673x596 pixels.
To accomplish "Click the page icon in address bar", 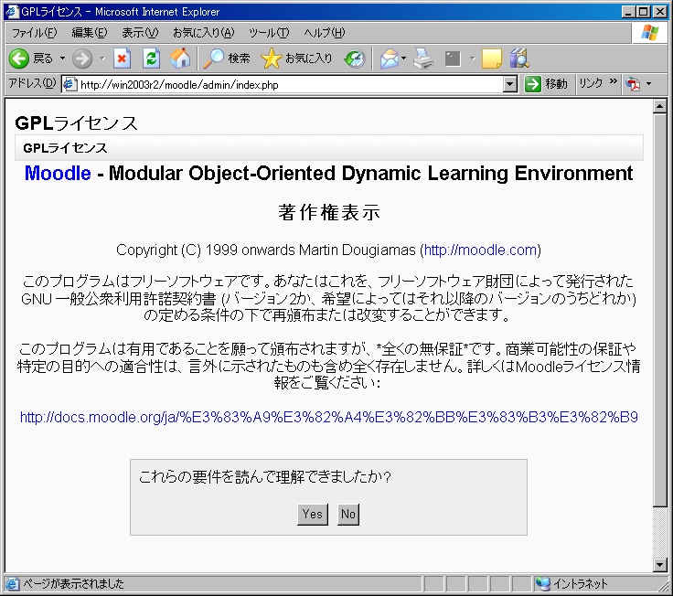I will click(70, 84).
